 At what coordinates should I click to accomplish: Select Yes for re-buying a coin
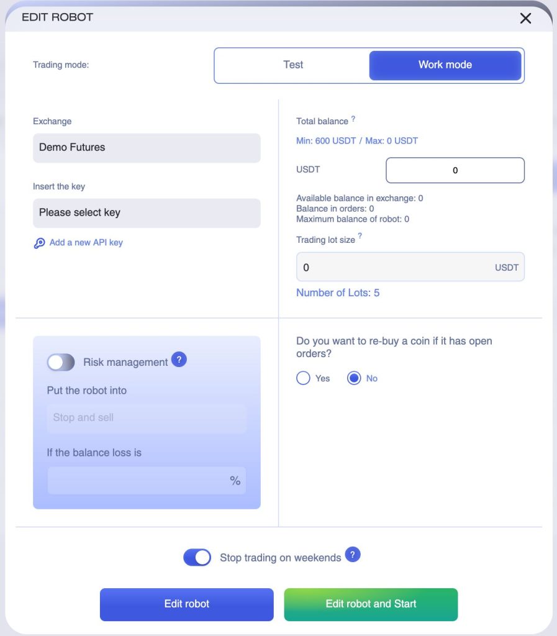pyautogui.click(x=304, y=378)
